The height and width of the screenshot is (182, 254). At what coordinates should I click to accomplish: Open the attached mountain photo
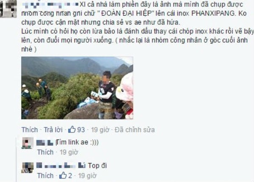point(77,88)
